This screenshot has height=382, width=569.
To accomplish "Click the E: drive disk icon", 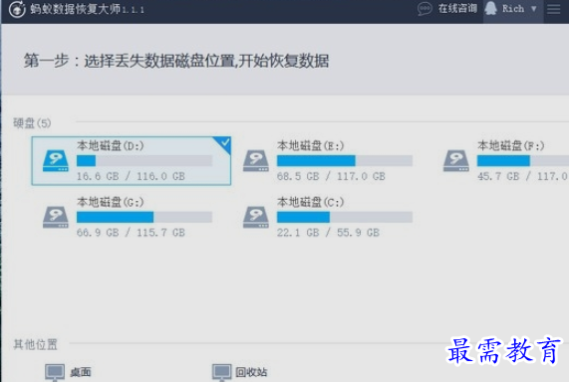I will pyautogui.click(x=256, y=161).
